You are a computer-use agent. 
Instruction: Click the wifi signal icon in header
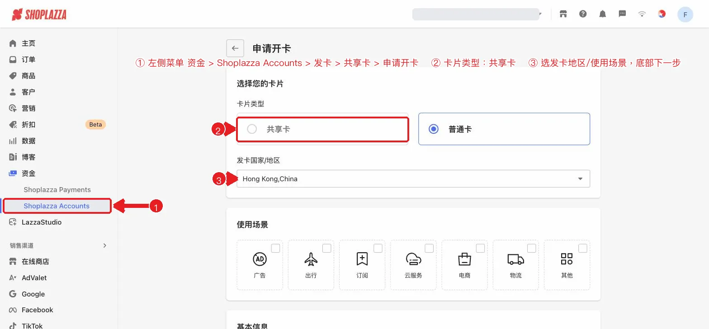click(642, 14)
